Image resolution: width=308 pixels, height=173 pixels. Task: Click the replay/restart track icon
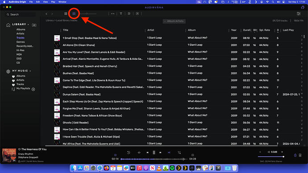[x=129, y=152]
